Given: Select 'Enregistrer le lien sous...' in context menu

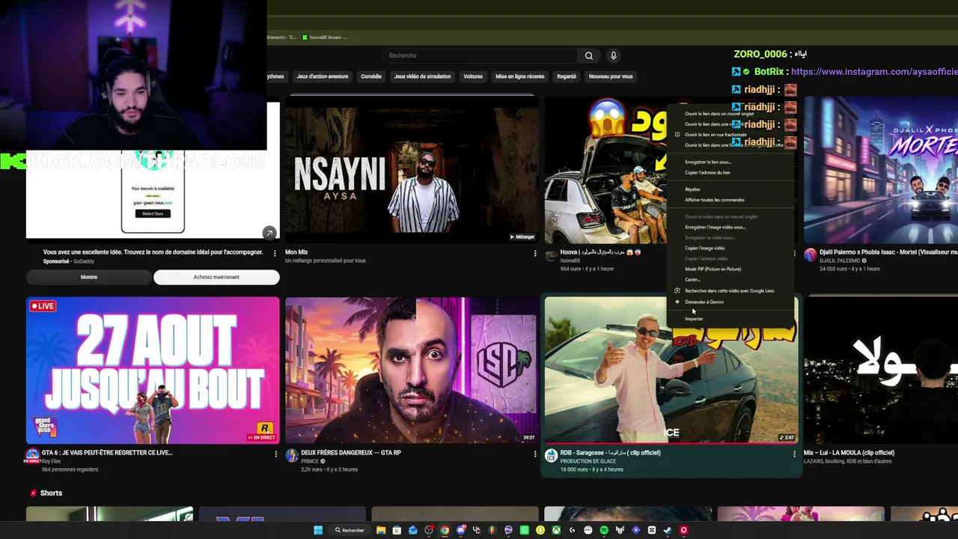Looking at the screenshot, I should tap(708, 162).
